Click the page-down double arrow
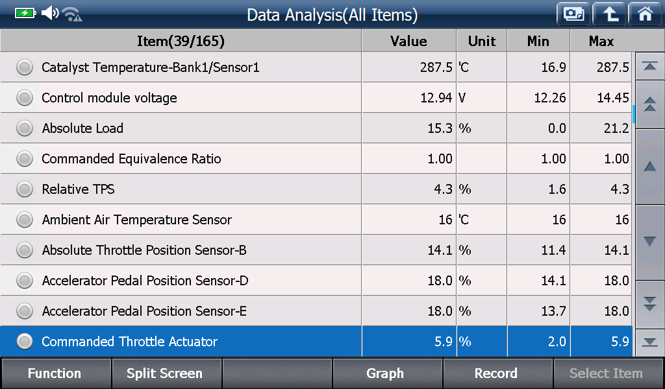Image resolution: width=665 pixels, height=389 pixels. [x=649, y=304]
